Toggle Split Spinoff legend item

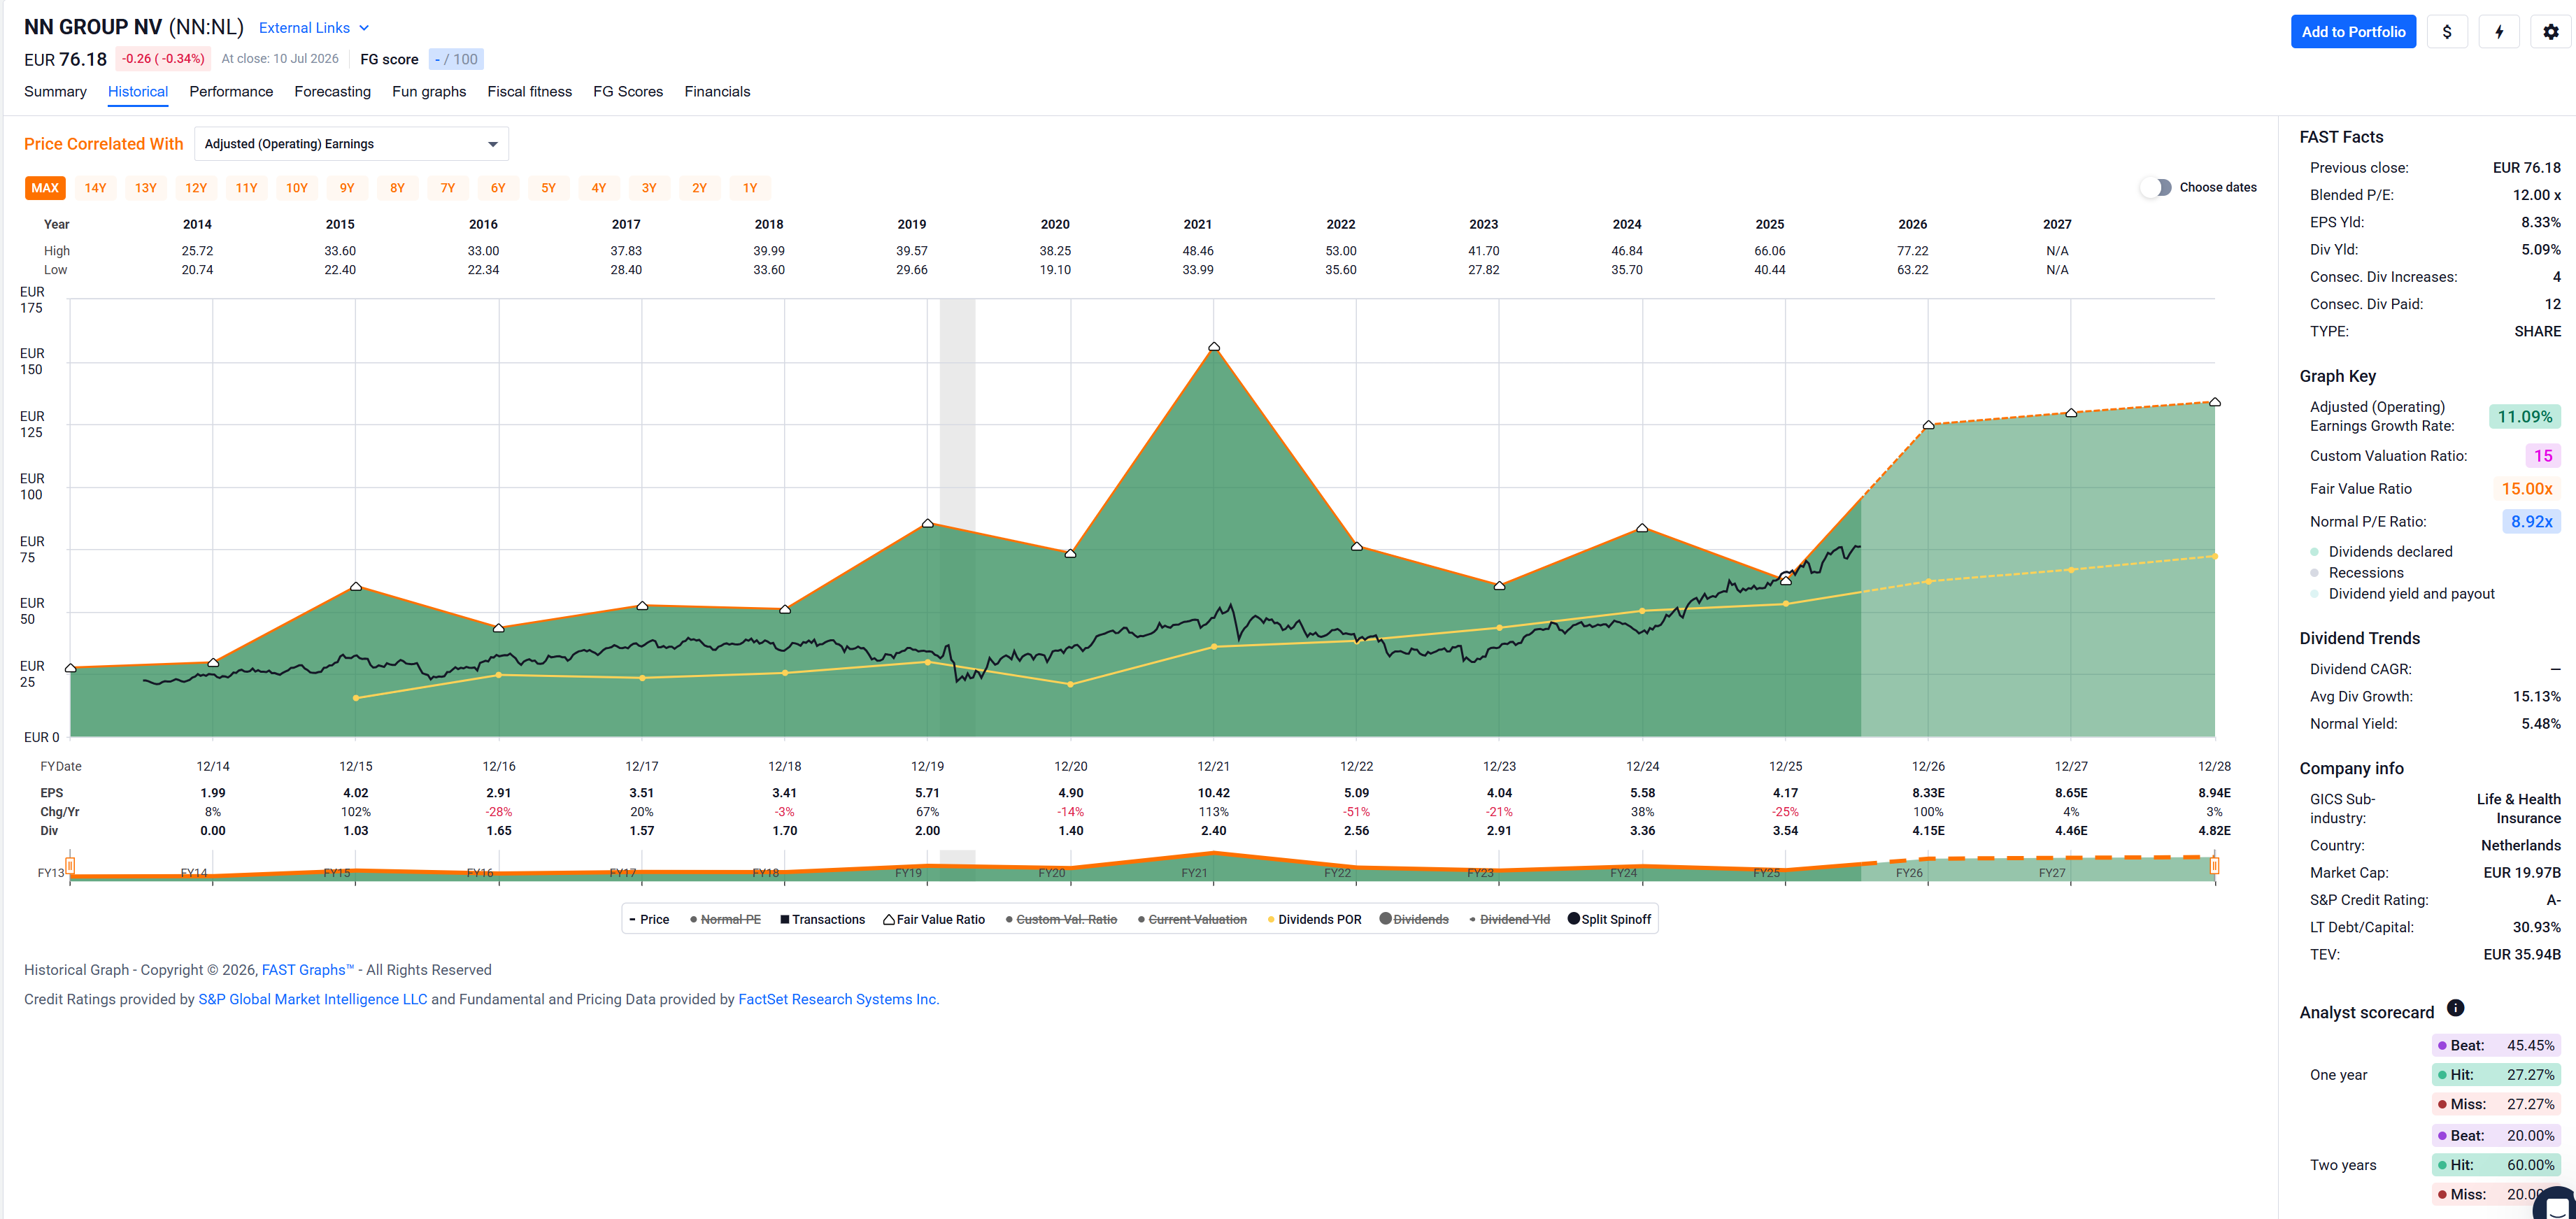coord(1609,919)
